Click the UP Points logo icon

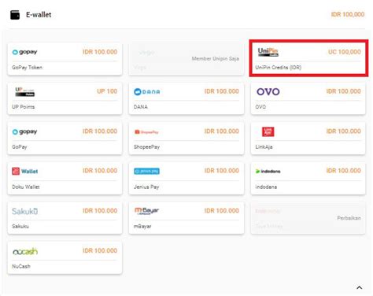pos(24,91)
